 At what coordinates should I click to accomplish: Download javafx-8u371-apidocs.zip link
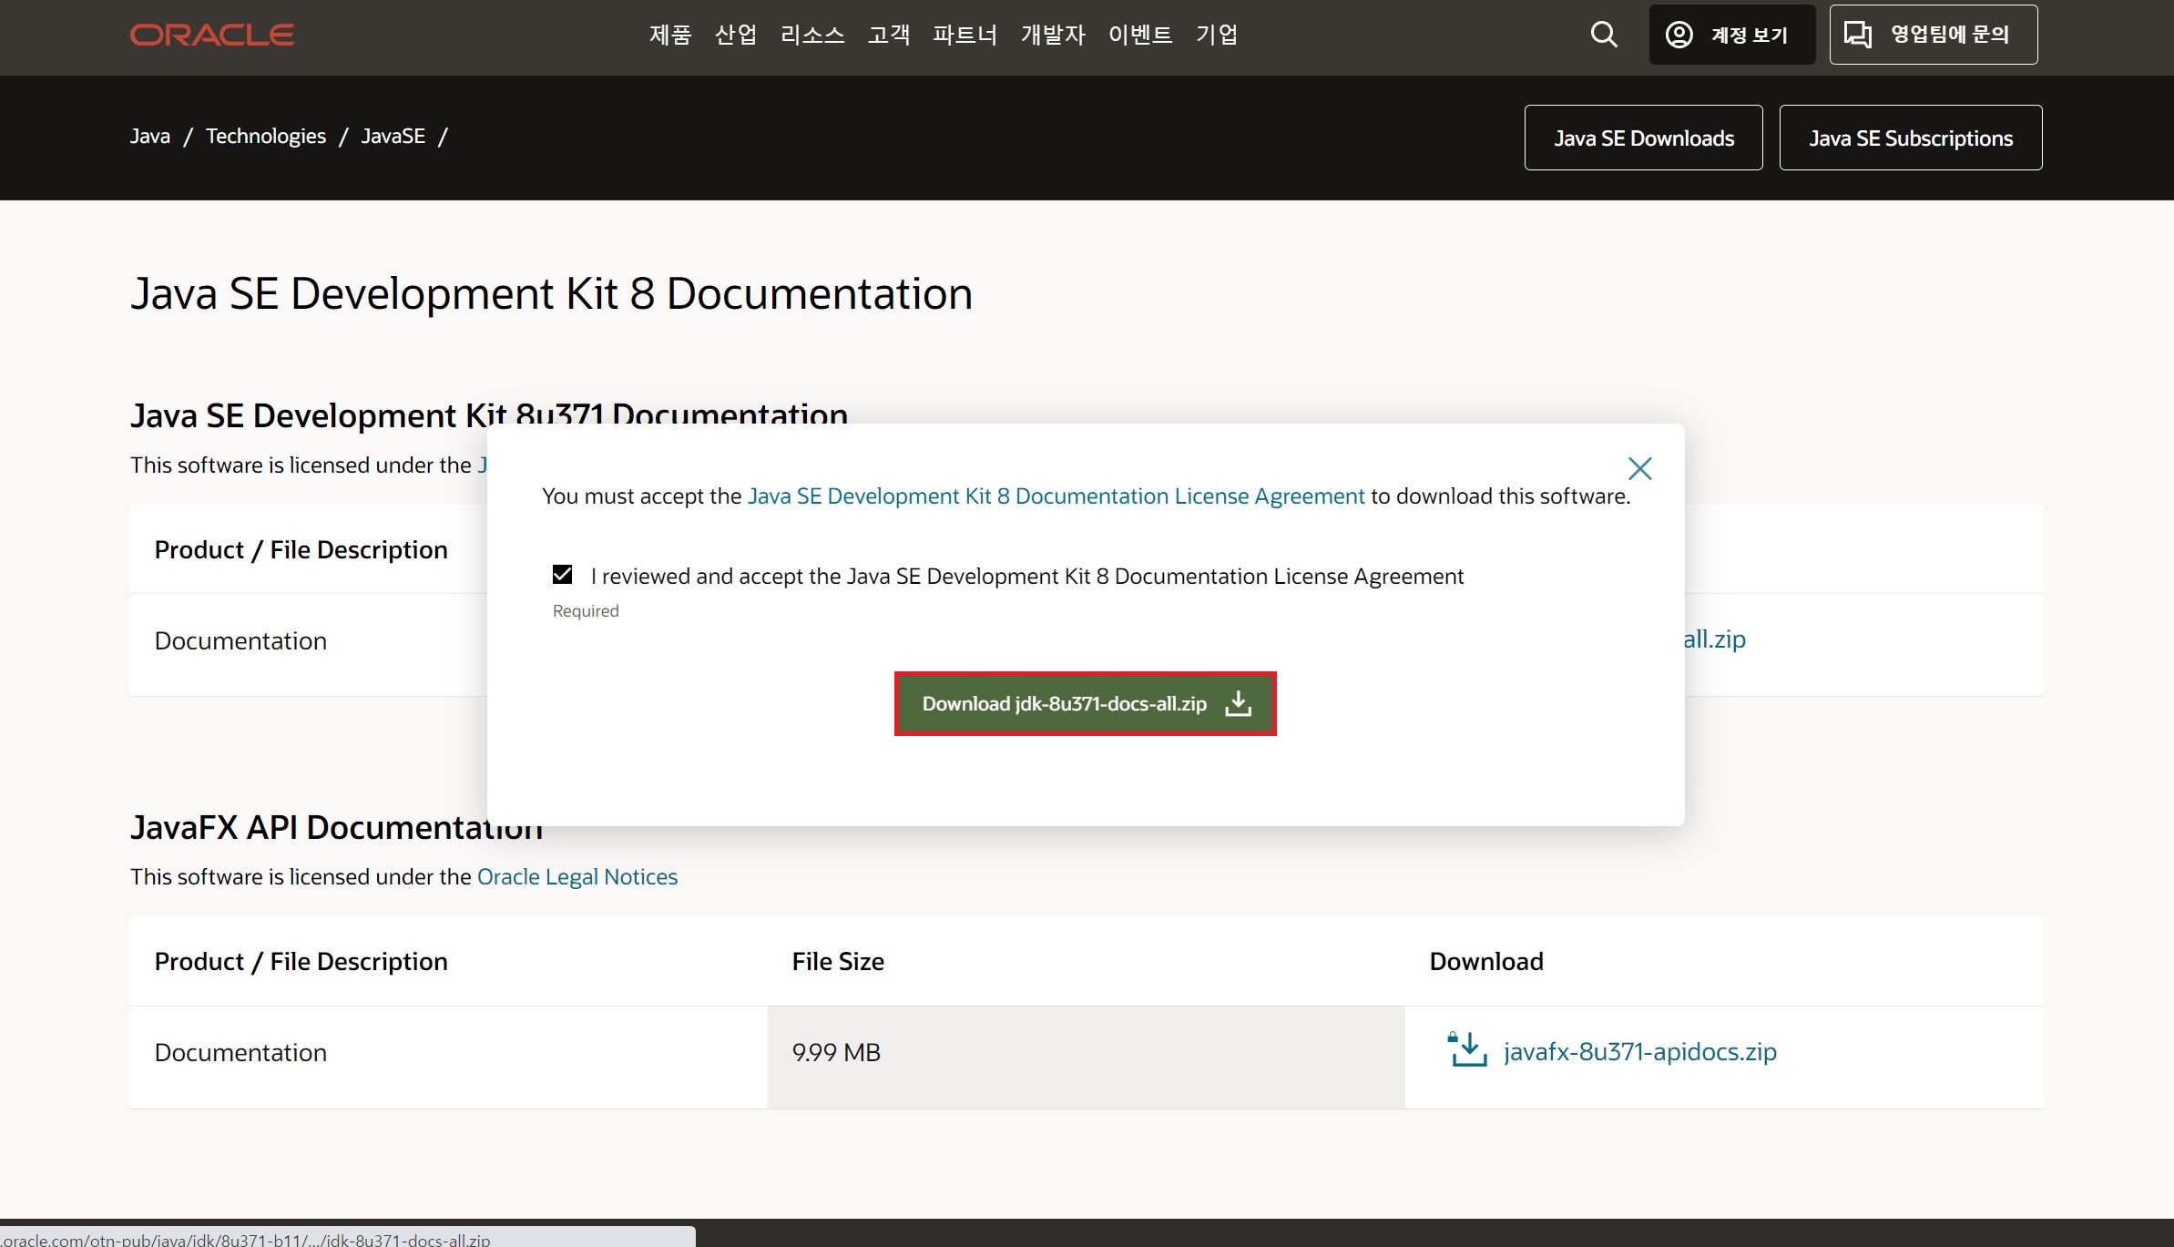tap(1639, 1051)
